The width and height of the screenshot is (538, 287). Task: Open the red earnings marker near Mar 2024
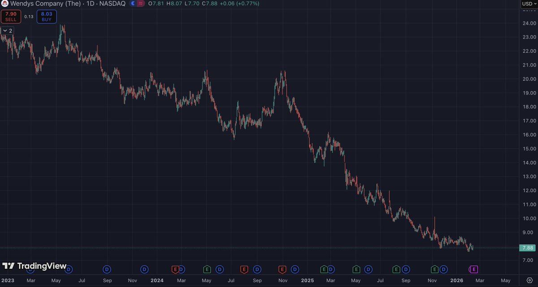[x=176, y=269]
